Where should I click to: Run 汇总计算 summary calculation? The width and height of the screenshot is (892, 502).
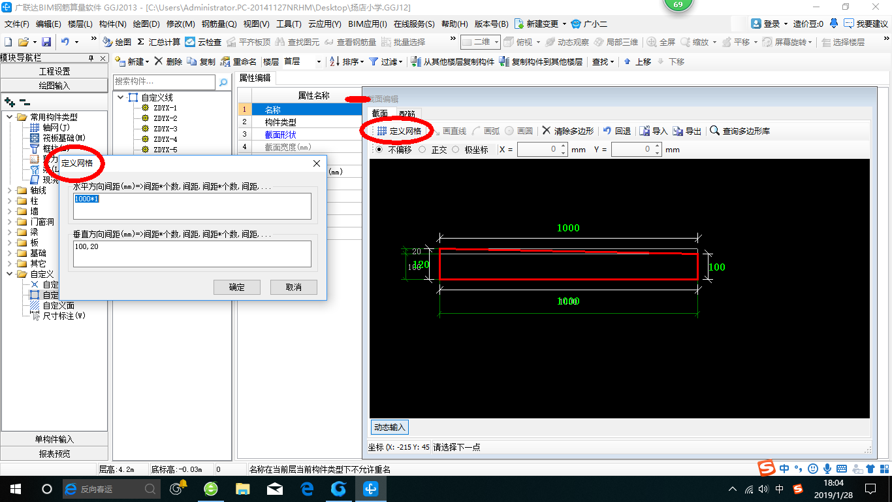[x=159, y=42]
